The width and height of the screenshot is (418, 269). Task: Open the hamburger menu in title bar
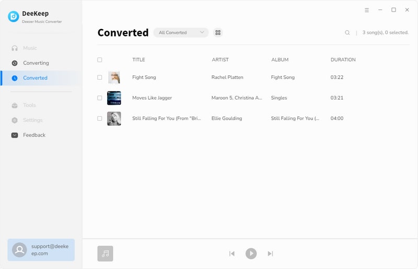coord(366,10)
